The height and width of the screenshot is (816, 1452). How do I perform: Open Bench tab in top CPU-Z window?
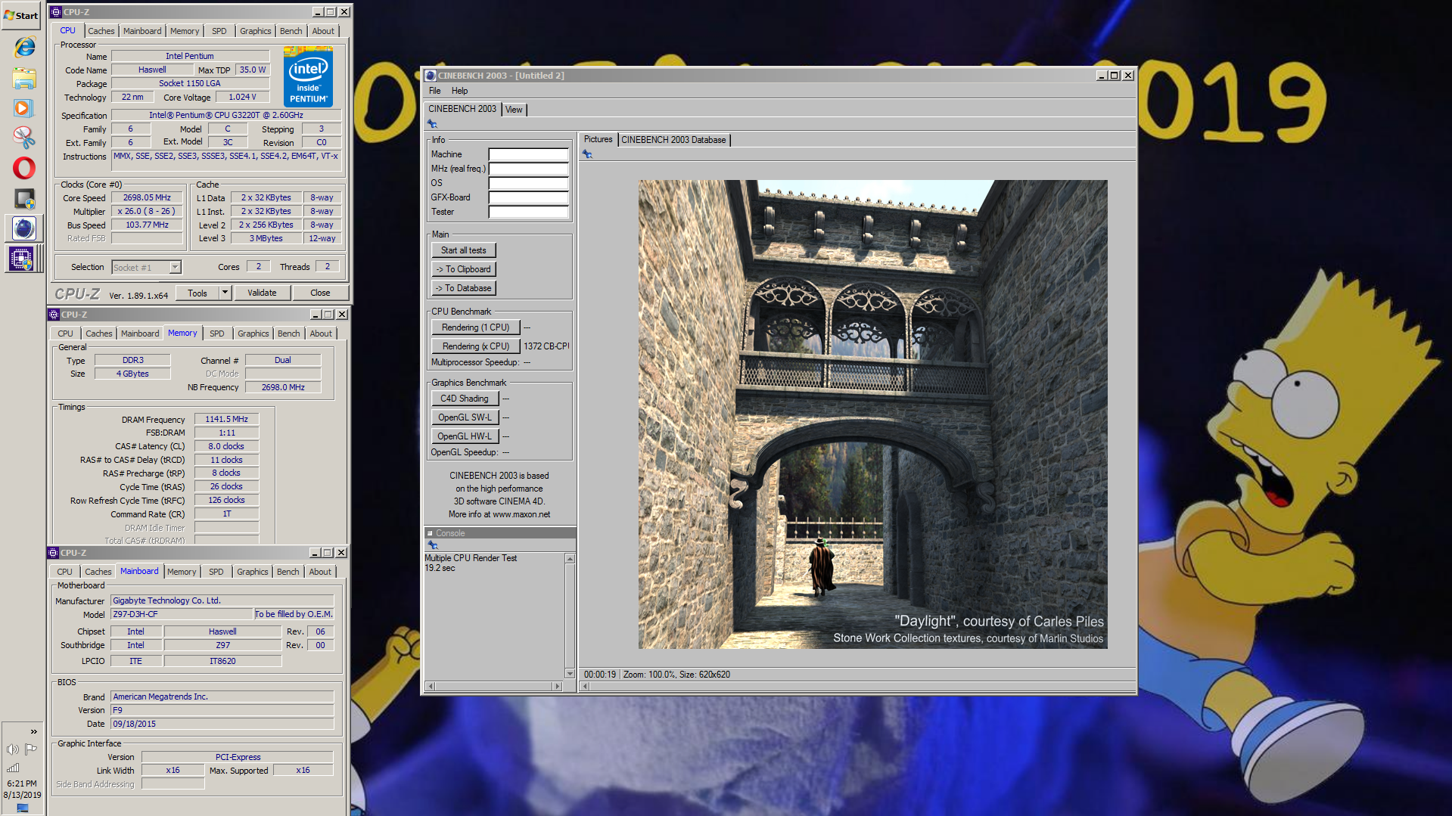coord(291,31)
